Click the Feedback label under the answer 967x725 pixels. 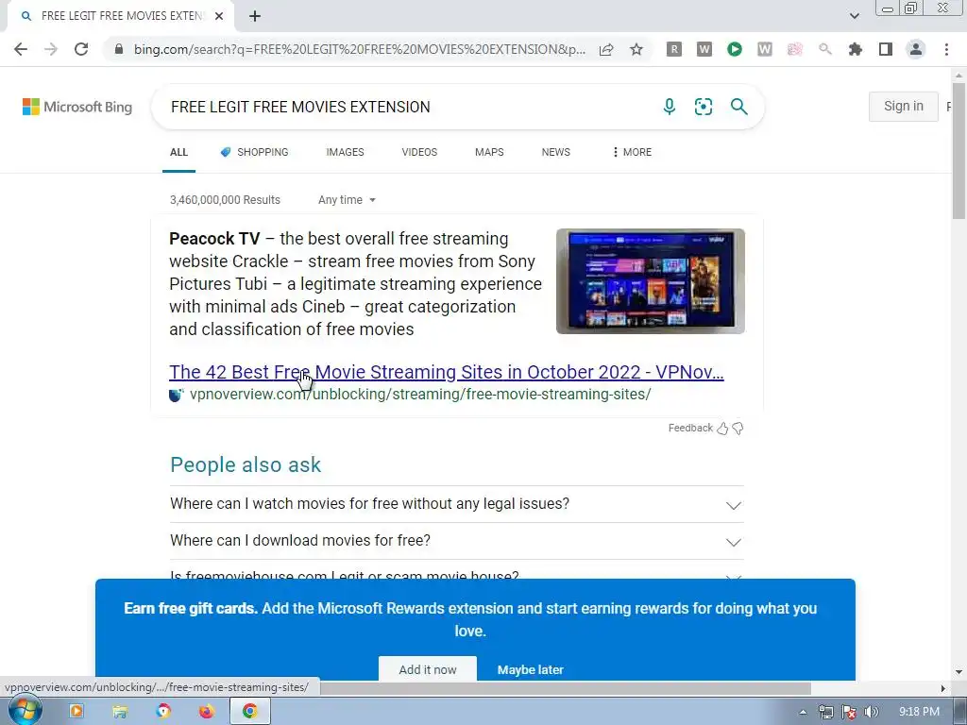click(690, 428)
